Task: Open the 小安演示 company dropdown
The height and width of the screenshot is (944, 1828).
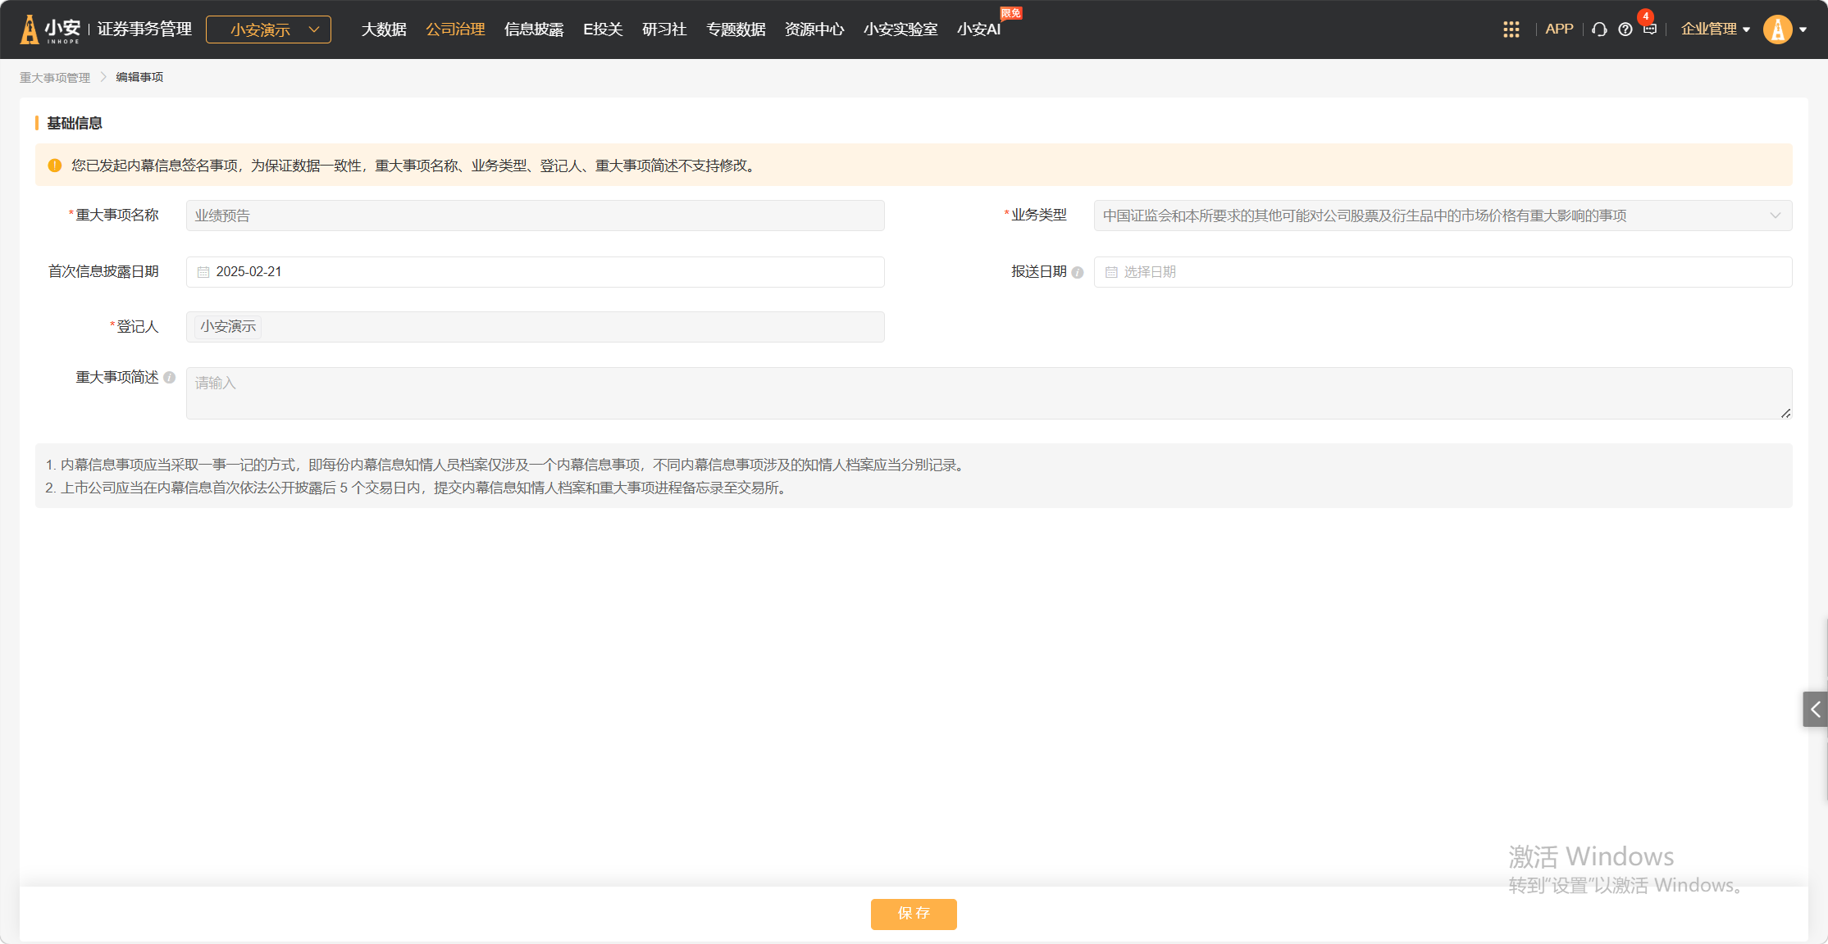Action: click(x=268, y=29)
